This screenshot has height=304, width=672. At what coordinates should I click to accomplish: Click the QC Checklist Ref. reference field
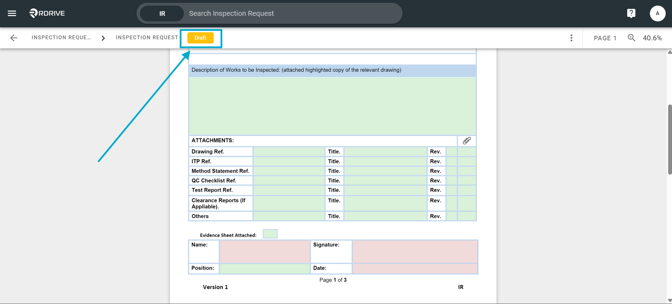(289, 181)
